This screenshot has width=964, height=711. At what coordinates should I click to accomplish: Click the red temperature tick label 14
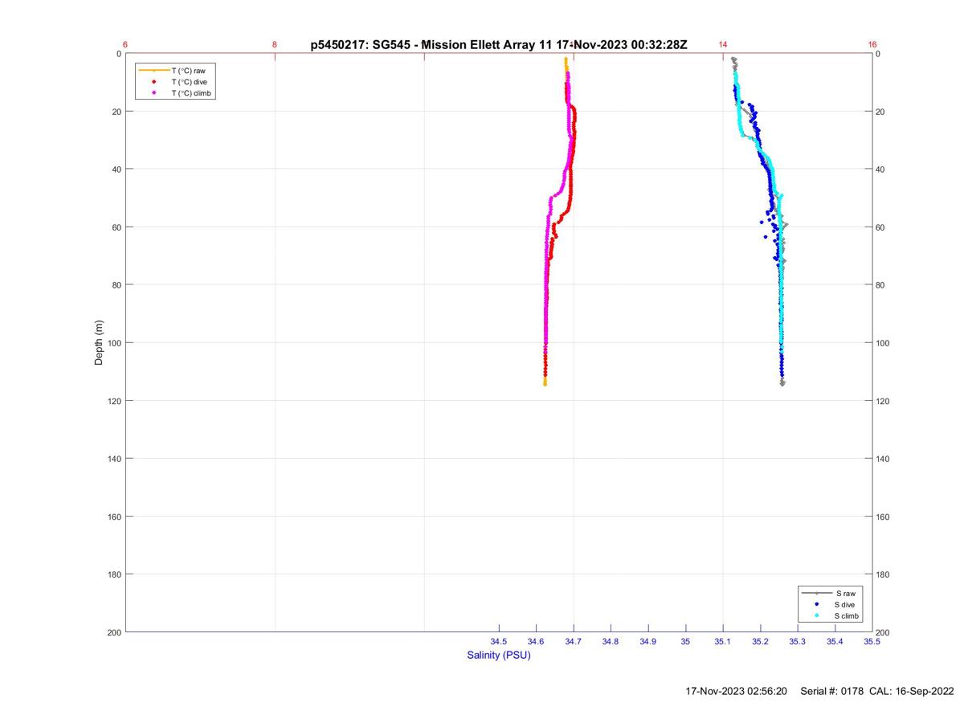point(723,44)
